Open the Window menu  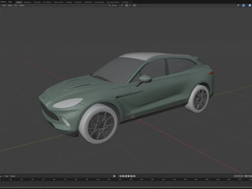(x=3, y=2)
